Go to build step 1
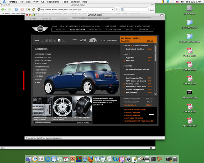This screenshot has height=163, width=204. (42, 40)
